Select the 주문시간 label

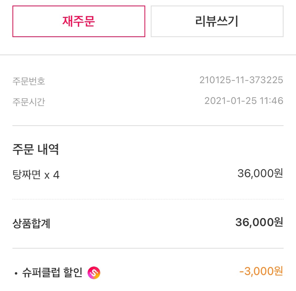point(29,102)
